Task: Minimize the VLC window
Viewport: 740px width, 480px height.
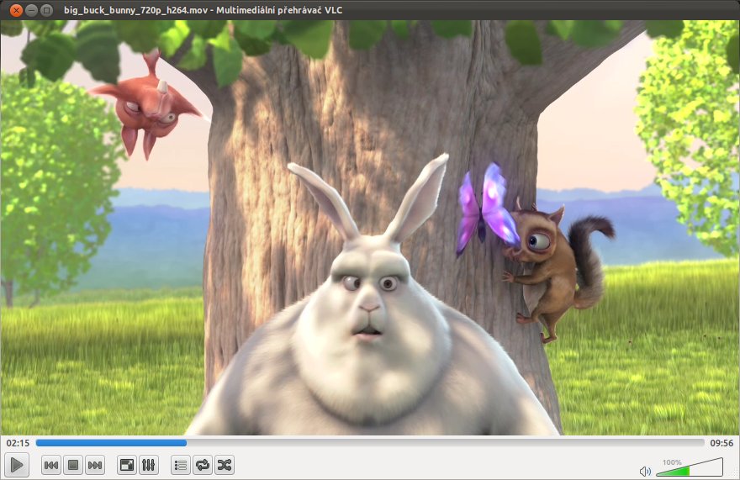Action: click(31, 10)
